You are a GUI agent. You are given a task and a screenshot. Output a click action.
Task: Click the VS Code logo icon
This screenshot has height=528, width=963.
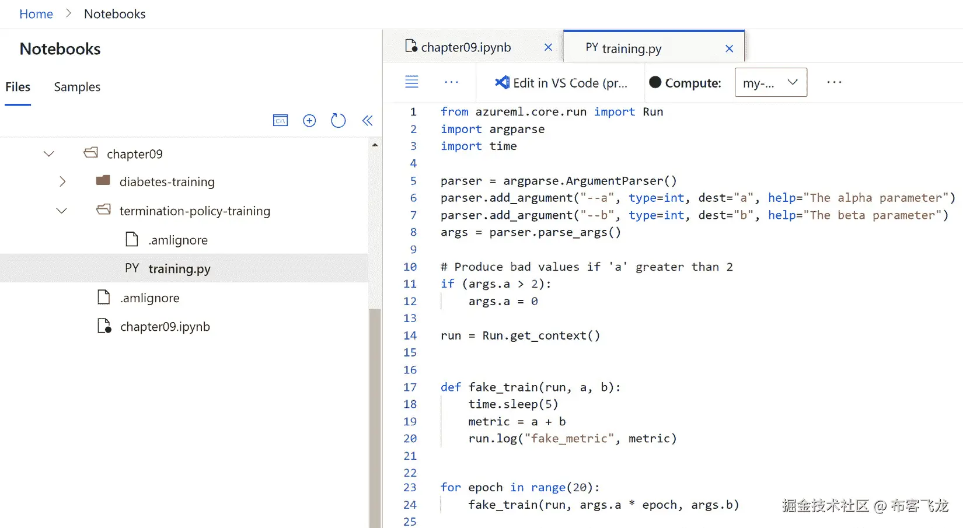click(x=502, y=83)
